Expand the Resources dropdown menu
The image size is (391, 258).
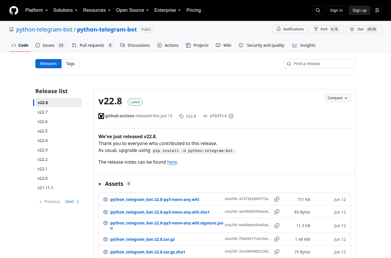pos(97,10)
